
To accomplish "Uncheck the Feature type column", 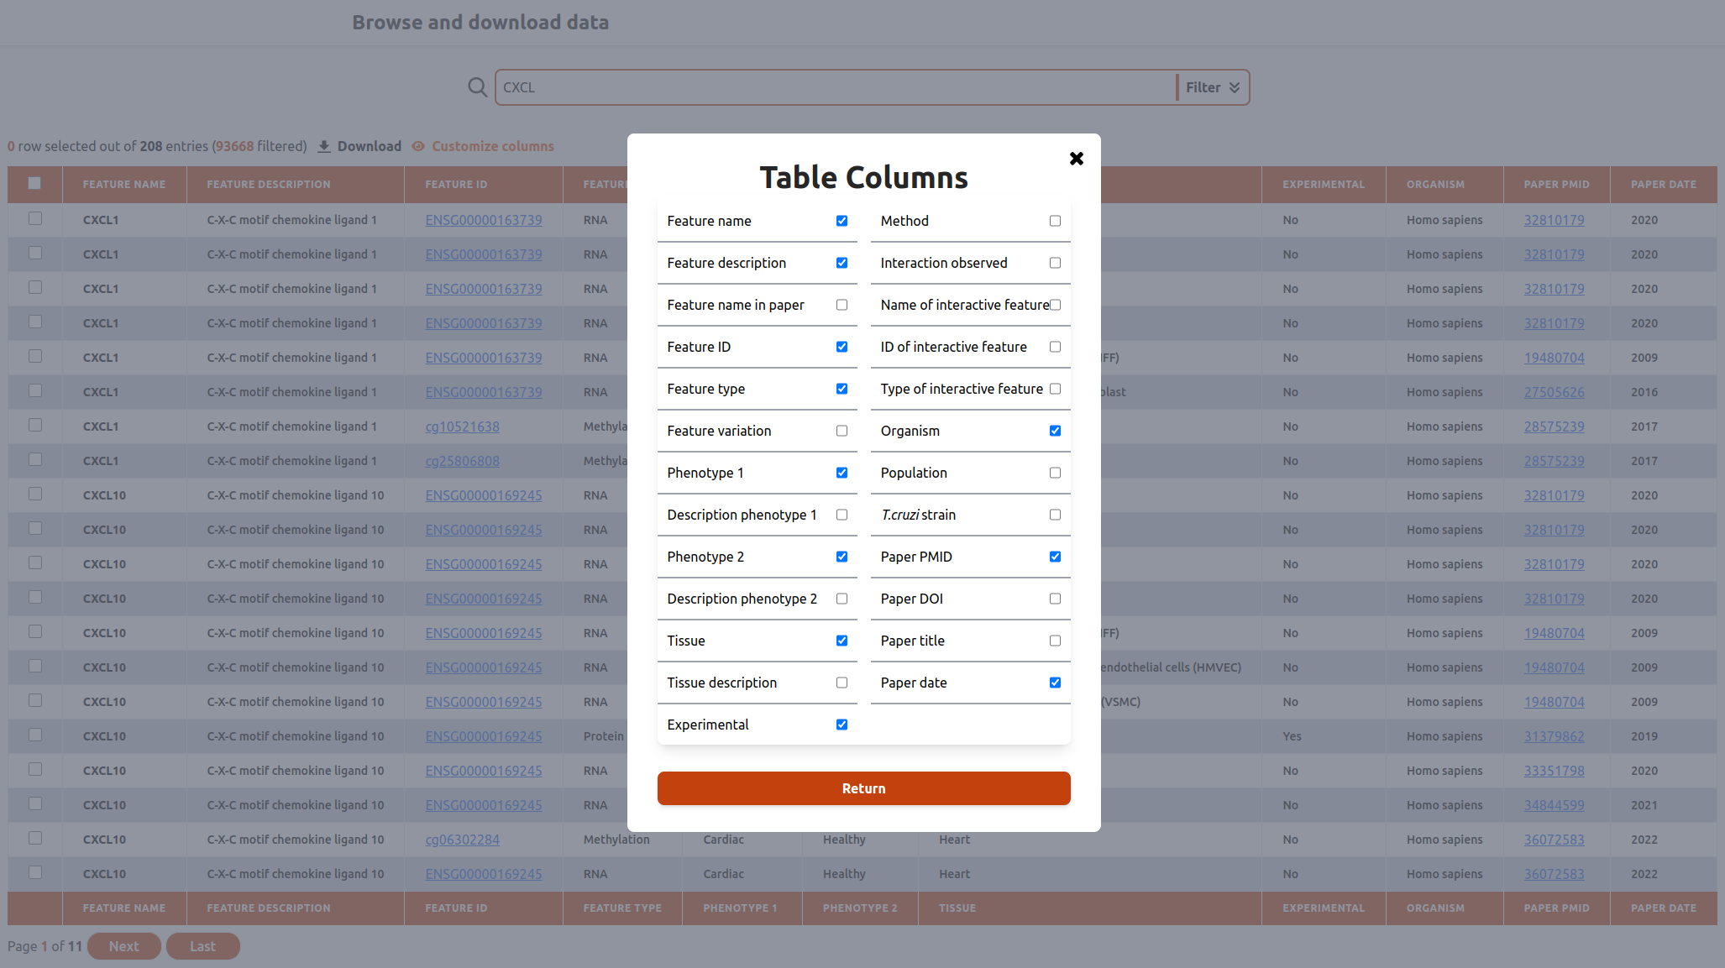I will click(842, 389).
